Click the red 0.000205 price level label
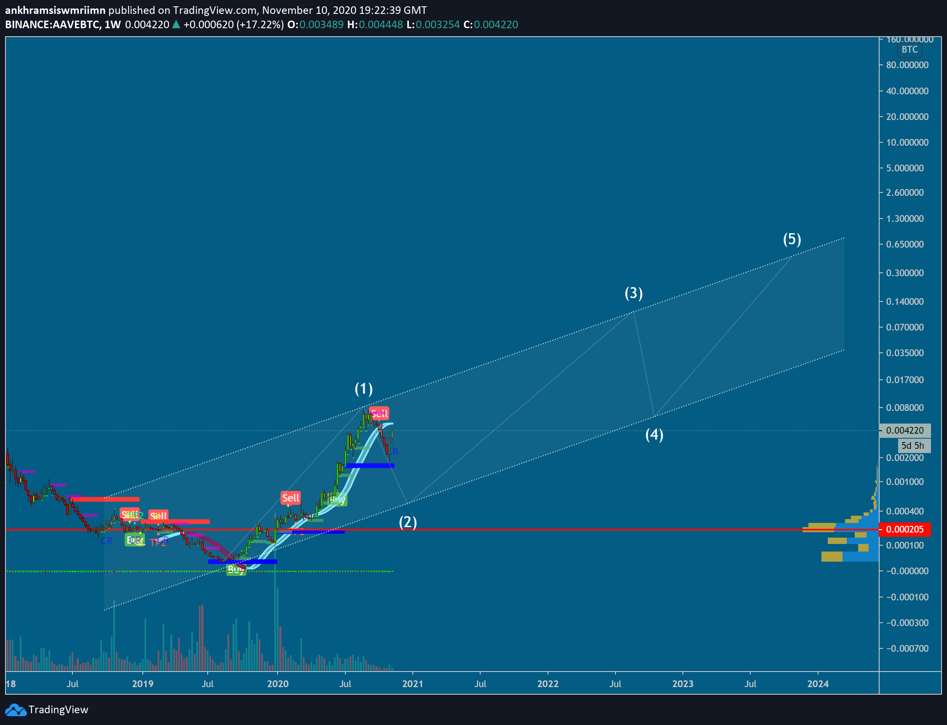This screenshot has height=725, width=947. [905, 530]
